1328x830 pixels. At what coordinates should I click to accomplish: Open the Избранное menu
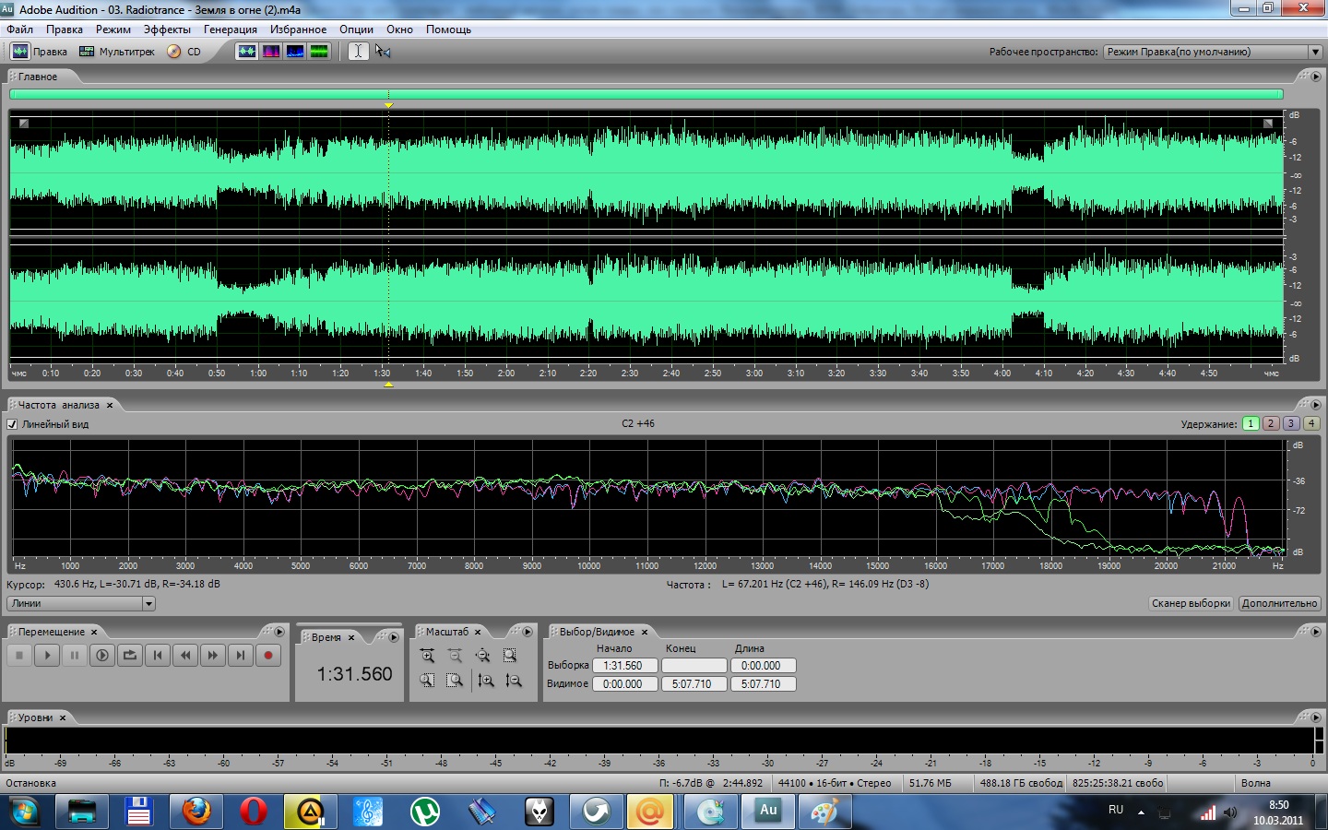[x=298, y=30]
